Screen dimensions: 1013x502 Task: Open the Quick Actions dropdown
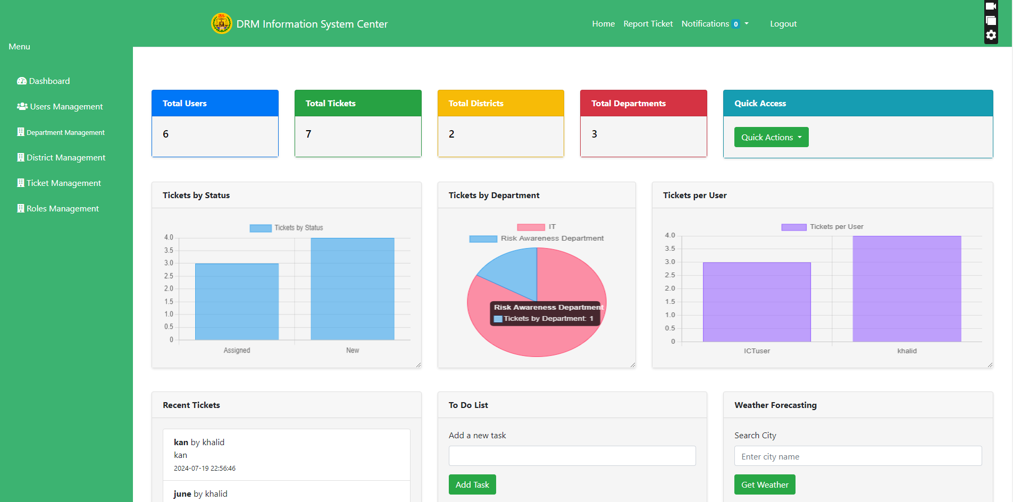[x=771, y=137]
